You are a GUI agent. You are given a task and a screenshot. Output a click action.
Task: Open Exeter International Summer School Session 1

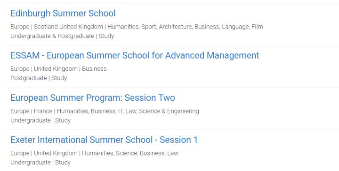(104, 140)
